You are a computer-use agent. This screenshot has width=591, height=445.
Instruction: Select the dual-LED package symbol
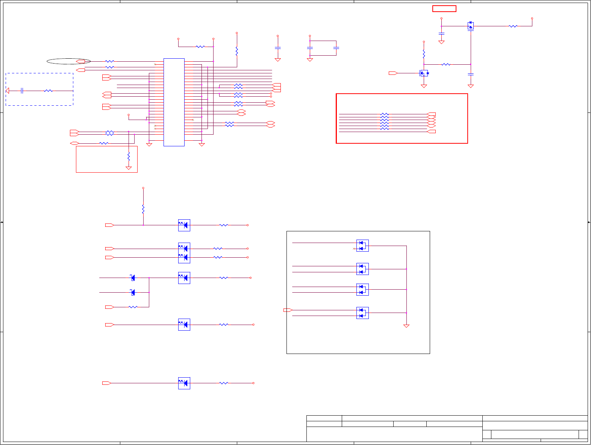pos(184,253)
